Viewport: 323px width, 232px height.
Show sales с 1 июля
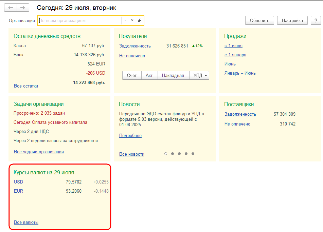(233, 46)
